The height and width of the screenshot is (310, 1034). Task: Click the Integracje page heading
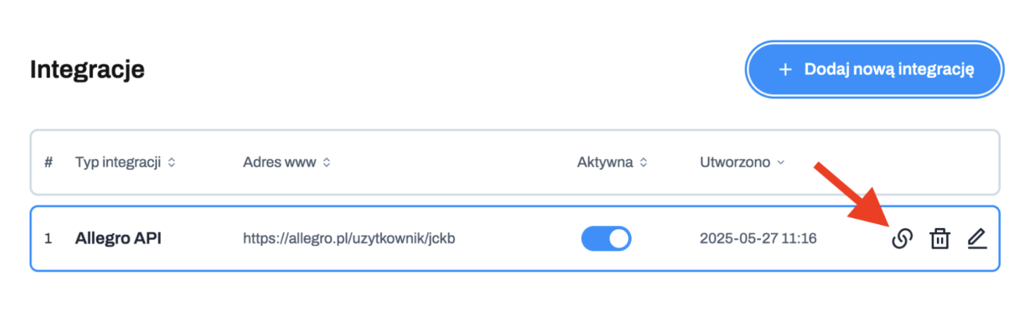coord(87,69)
